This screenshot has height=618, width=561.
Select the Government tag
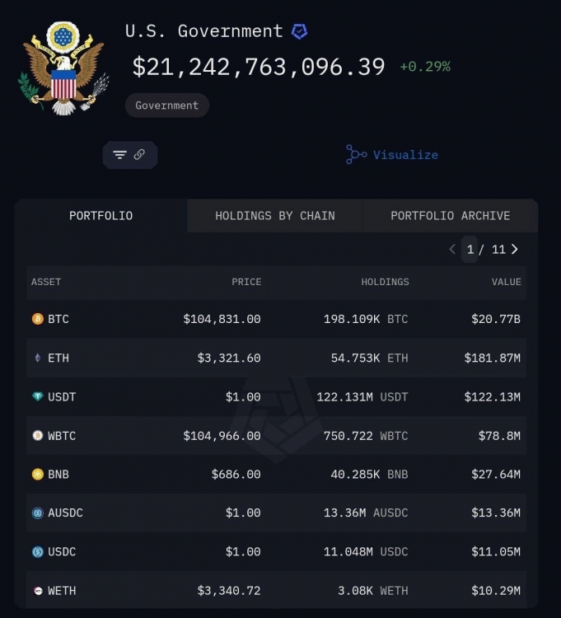point(166,105)
